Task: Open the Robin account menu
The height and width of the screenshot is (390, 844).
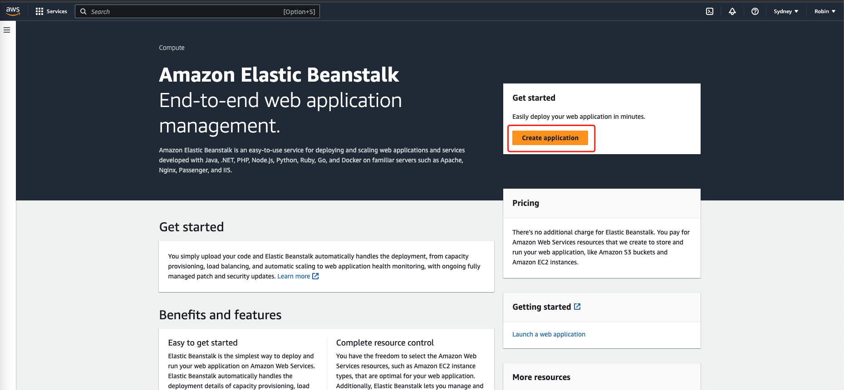Action: (x=824, y=11)
